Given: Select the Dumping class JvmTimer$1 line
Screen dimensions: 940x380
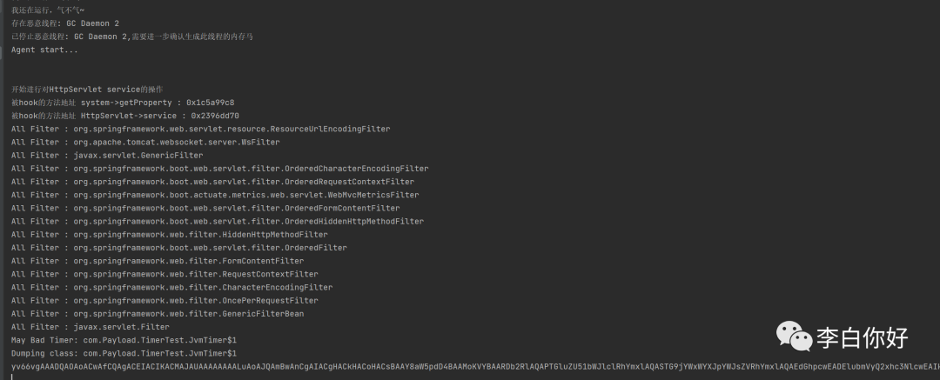Looking at the screenshot, I should [x=124, y=354].
